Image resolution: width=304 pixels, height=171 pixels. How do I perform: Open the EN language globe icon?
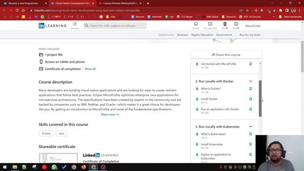[236, 24]
